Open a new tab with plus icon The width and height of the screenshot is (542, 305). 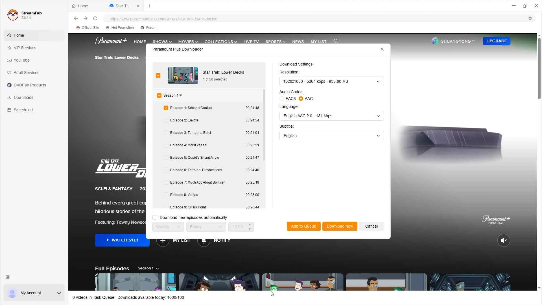149,6
